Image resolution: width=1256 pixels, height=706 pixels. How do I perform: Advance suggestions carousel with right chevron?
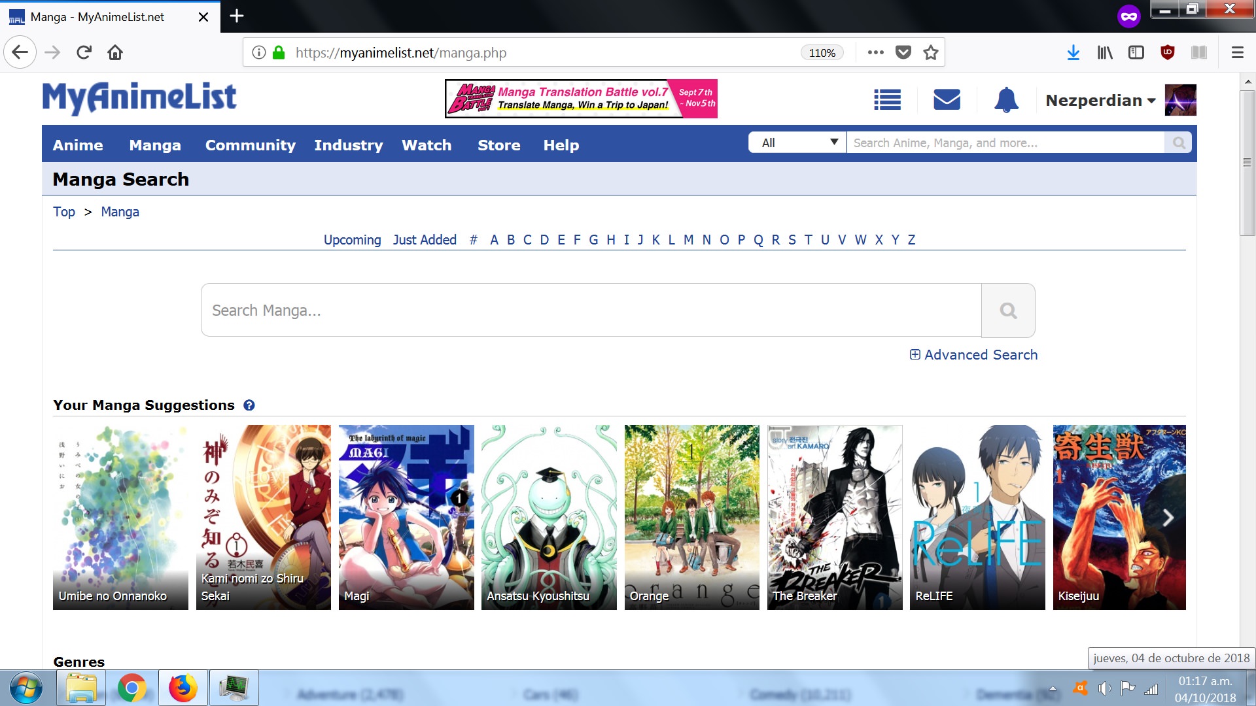point(1168,518)
